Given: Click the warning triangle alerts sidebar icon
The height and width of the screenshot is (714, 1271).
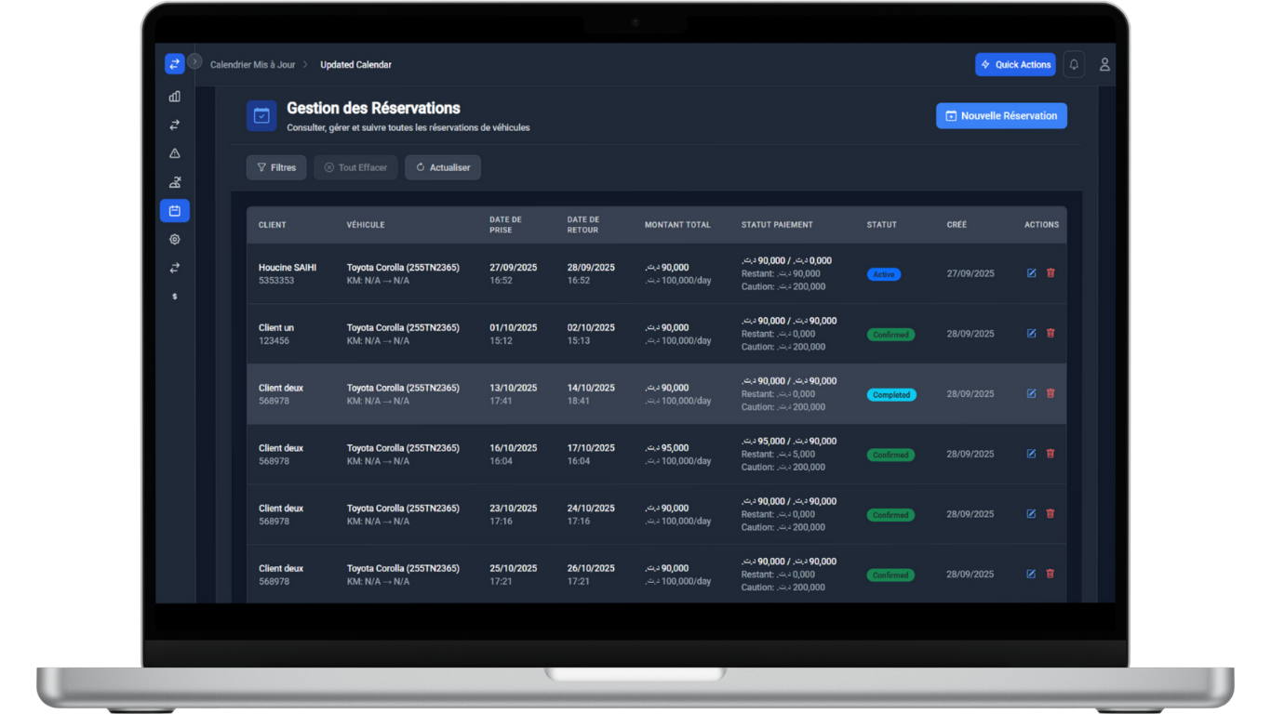Looking at the screenshot, I should click(x=174, y=153).
